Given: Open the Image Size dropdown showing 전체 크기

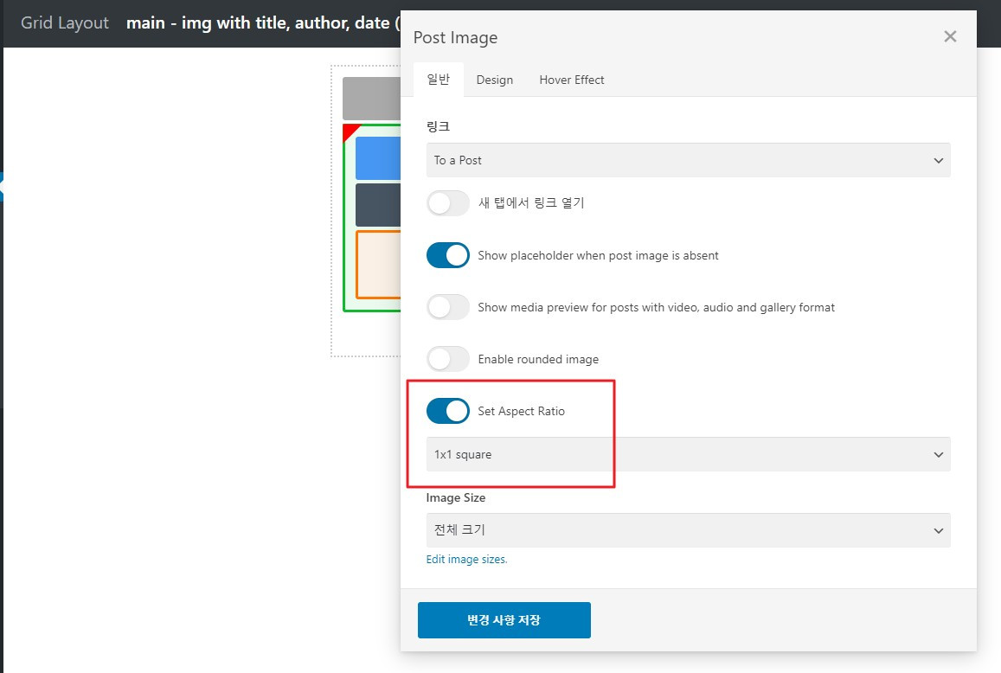Looking at the screenshot, I should pos(688,530).
